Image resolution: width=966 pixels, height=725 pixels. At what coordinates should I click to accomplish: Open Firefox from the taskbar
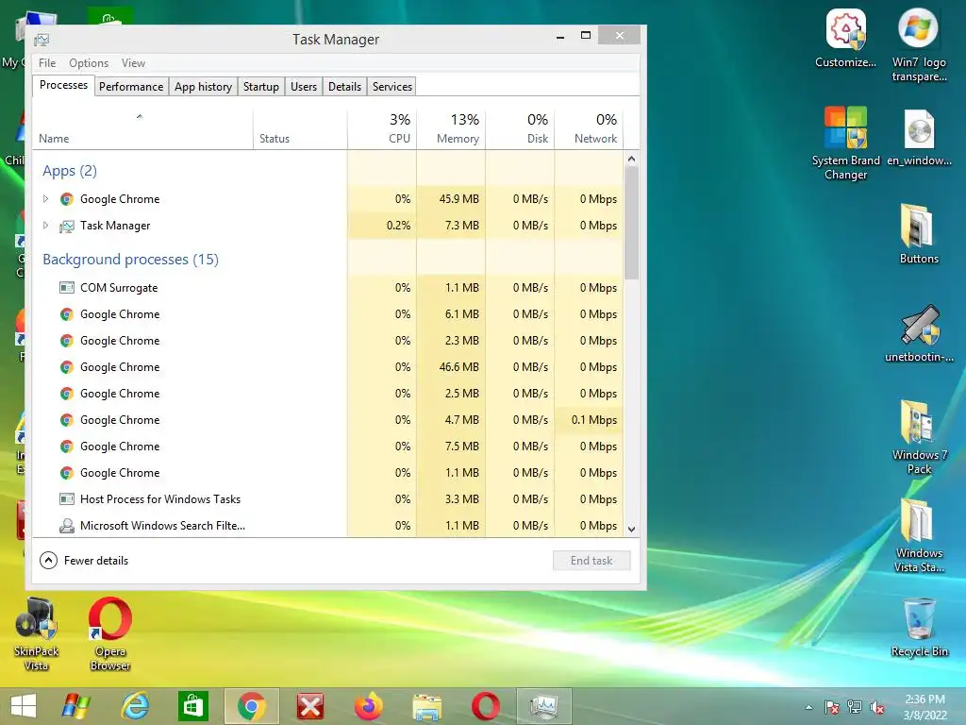click(369, 706)
